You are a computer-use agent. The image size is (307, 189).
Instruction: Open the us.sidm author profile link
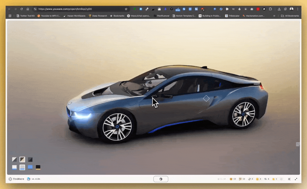(34, 179)
